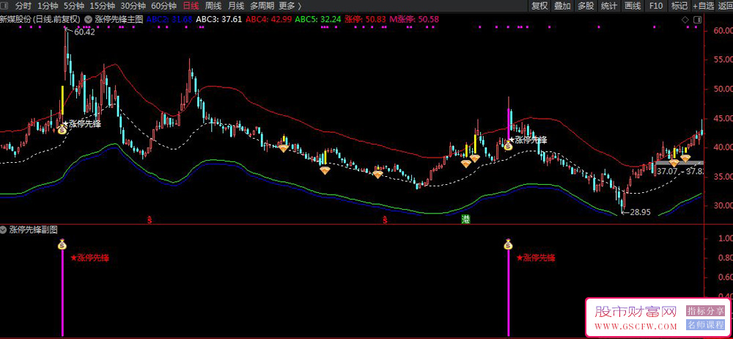The height and width of the screenshot is (339, 733).
Task: Click the right money bag atop sub-chart signal
Action: [509, 244]
